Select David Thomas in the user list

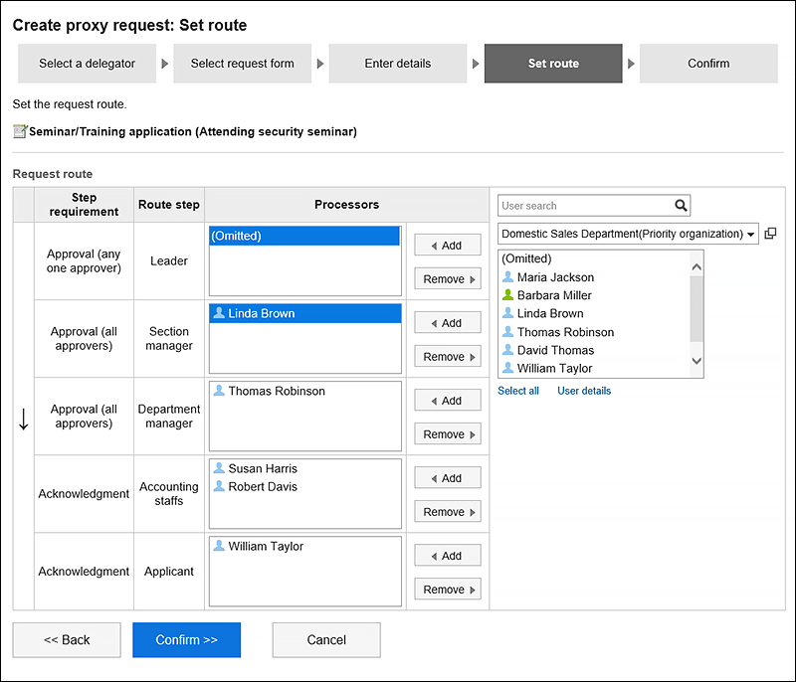pos(594,350)
